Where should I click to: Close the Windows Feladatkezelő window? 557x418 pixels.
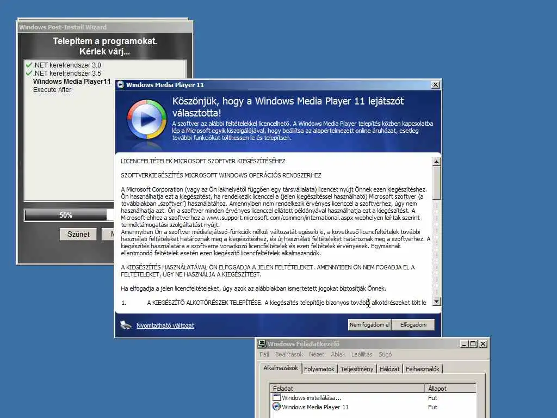pos(483,344)
